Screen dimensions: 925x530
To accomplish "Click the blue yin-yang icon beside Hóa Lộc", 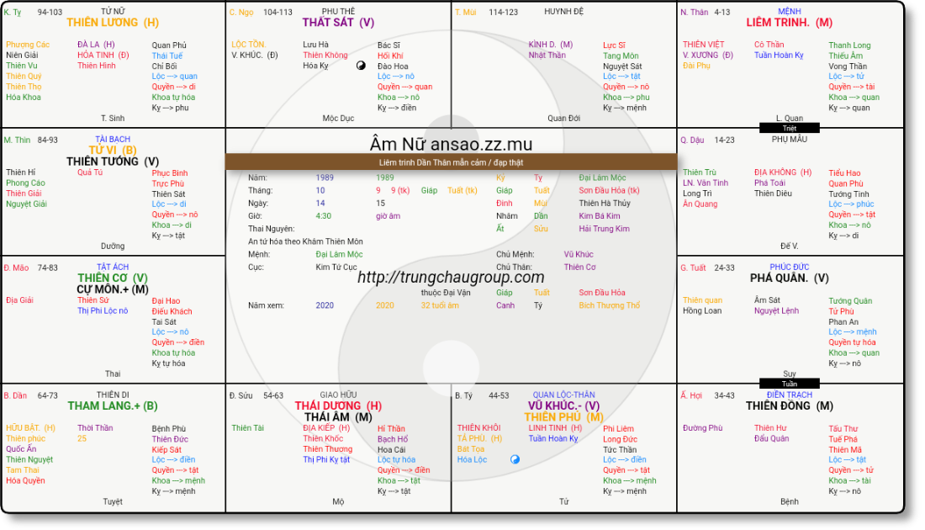I will click(x=515, y=459).
